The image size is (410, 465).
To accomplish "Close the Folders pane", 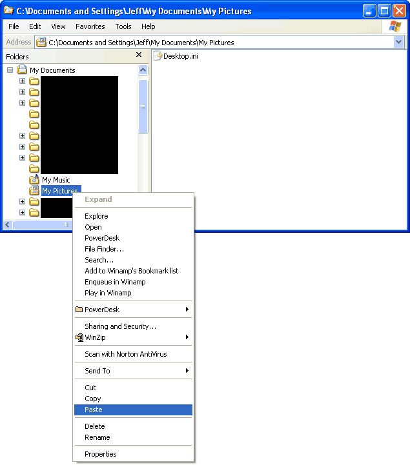I will (x=139, y=55).
